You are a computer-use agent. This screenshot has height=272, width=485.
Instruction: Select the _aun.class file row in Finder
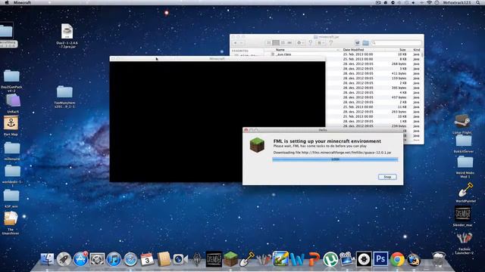click(x=343, y=54)
